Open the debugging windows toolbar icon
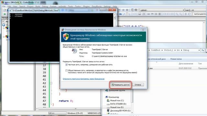 pos(132,10)
